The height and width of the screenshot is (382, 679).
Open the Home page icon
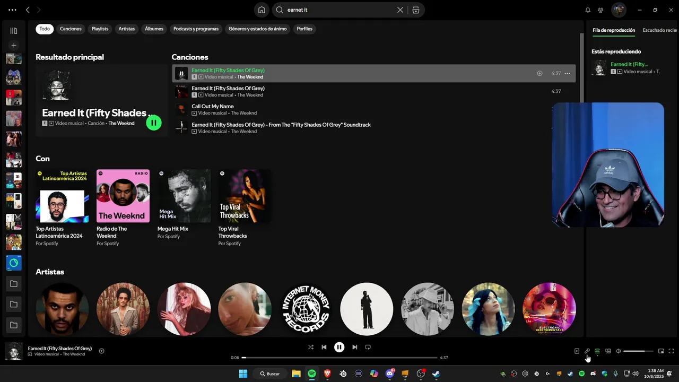[262, 10]
